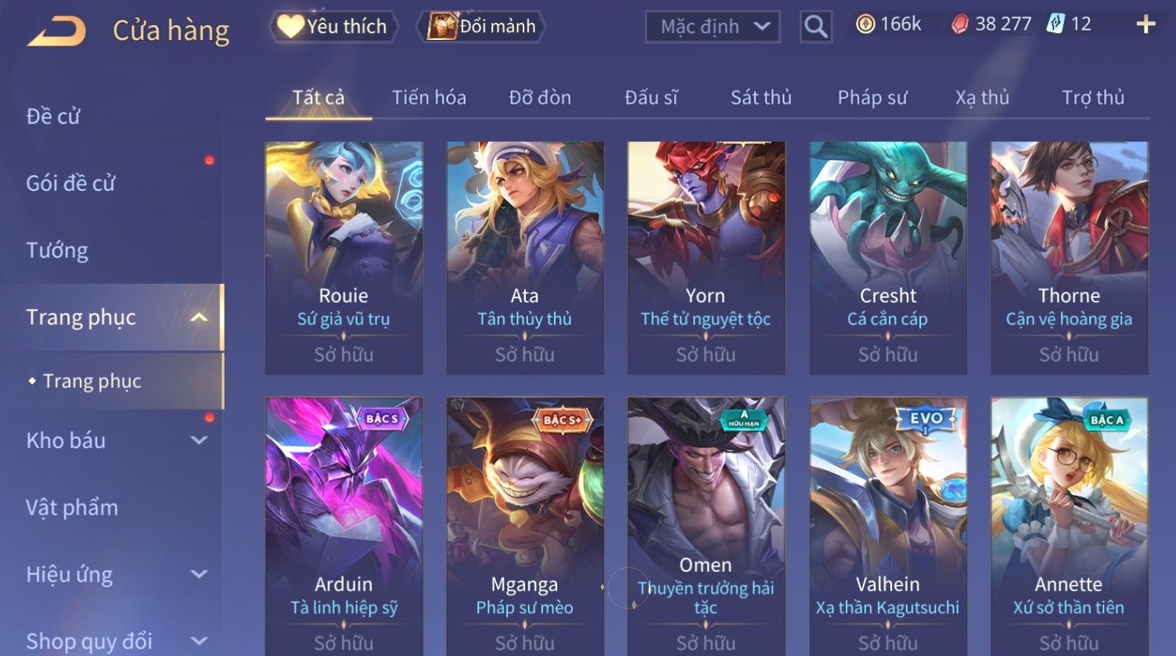Switch to the Sát thủ tab
Image resolution: width=1176 pixels, height=656 pixels.
tap(761, 98)
